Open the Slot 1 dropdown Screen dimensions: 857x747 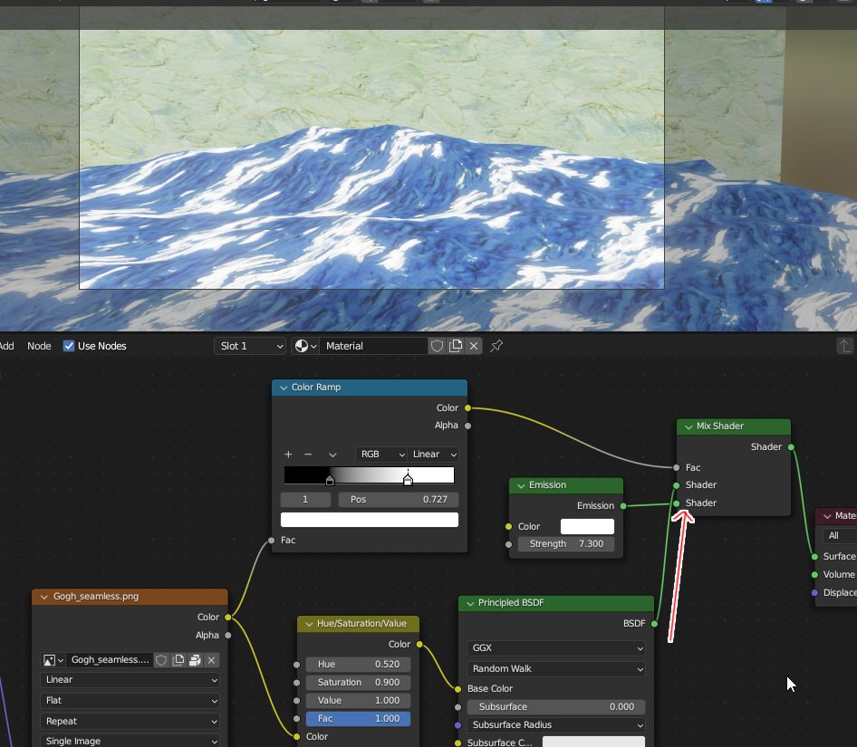[251, 346]
